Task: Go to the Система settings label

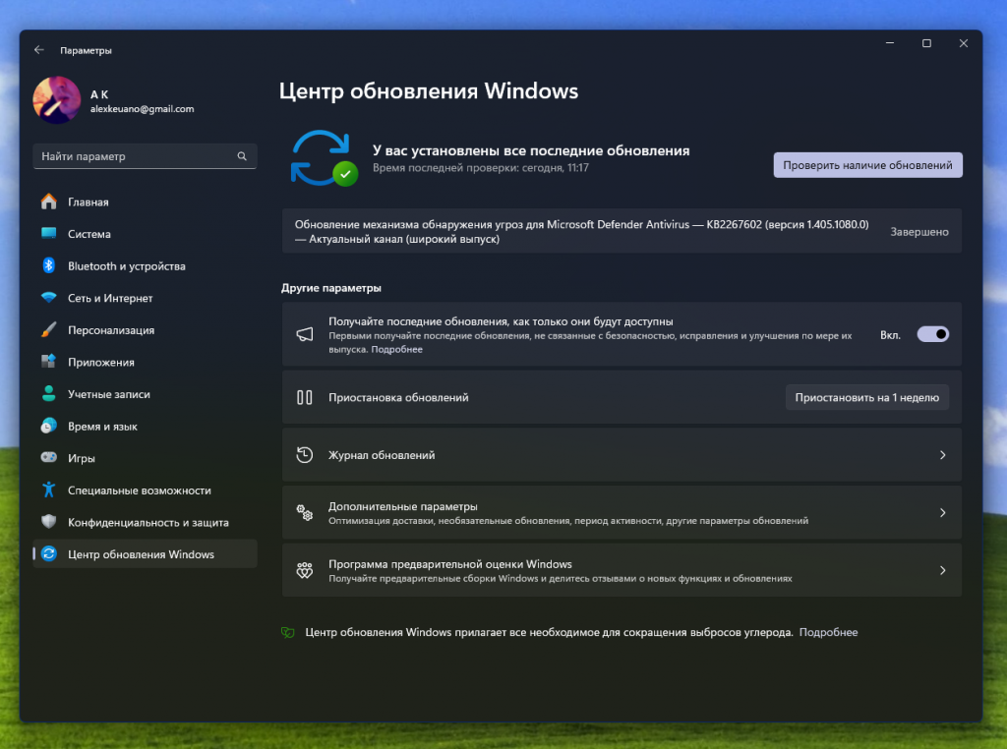Action: [89, 234]
